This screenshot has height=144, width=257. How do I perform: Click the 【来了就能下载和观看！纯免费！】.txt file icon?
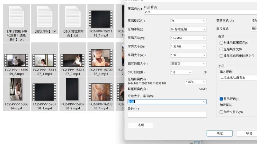click(x=17, y=17)
